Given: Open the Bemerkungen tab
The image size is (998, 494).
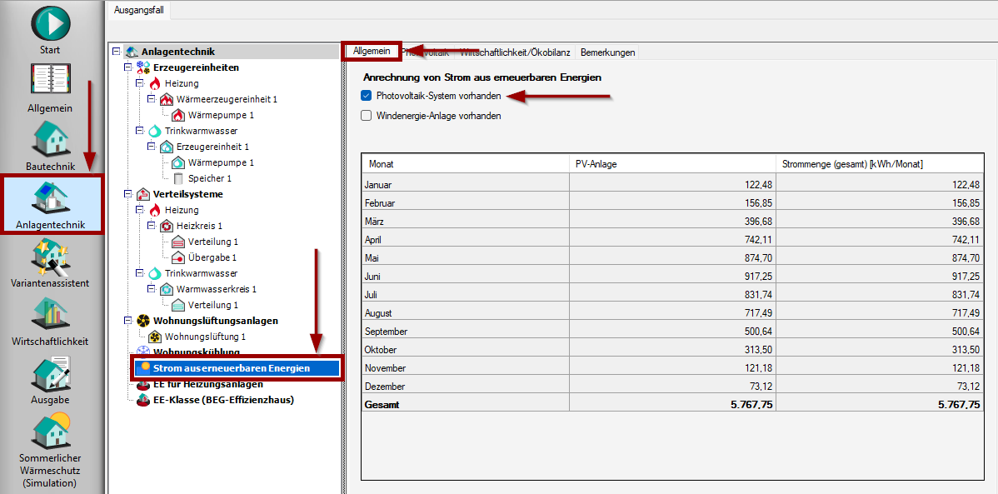Looking at the screenshot, I should 607,52.
